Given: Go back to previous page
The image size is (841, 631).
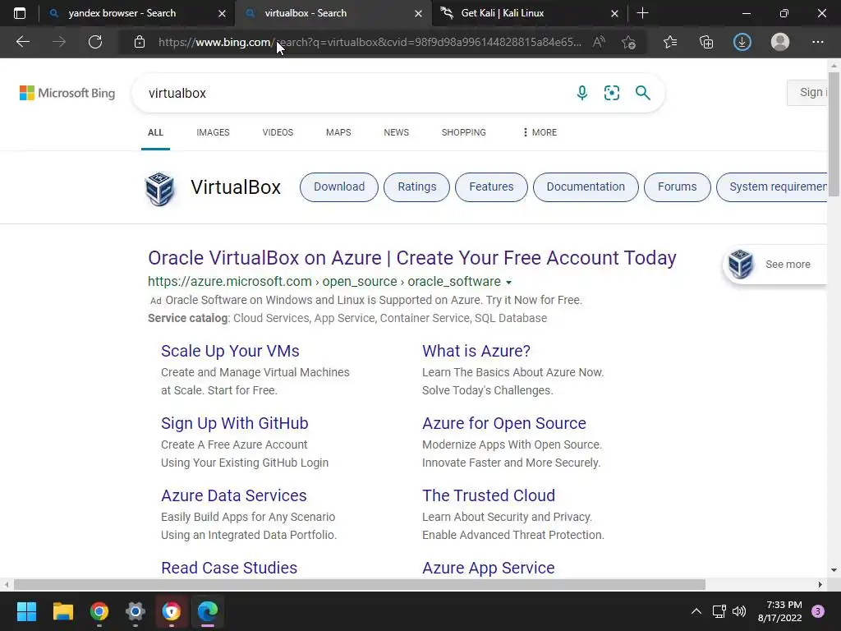Looking at the screenshot, I should 22,42.
